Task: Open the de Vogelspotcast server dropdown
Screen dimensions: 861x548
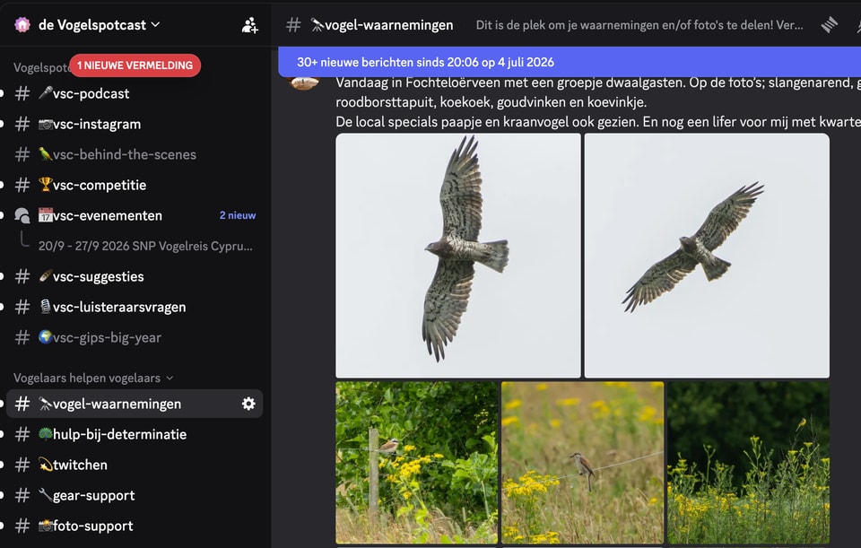Action: (99, 25)
